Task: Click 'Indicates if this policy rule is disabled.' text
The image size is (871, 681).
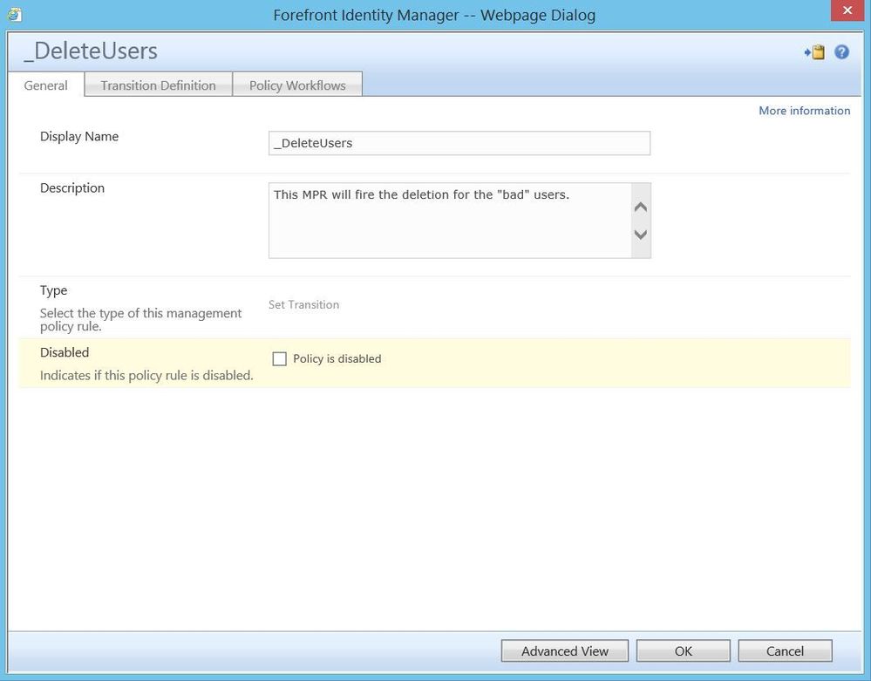Action: (x=146, y=376)
